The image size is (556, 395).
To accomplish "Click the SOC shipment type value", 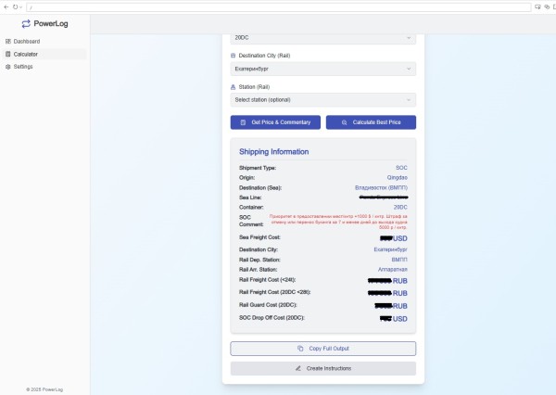I will [401, 168].
